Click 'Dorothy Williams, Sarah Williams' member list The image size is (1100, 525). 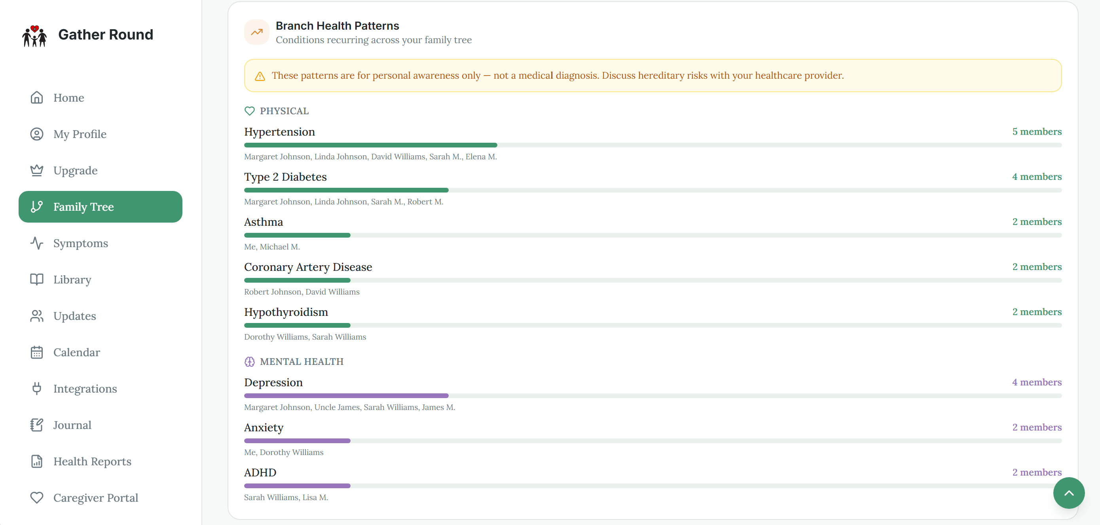tap(305, 337)
